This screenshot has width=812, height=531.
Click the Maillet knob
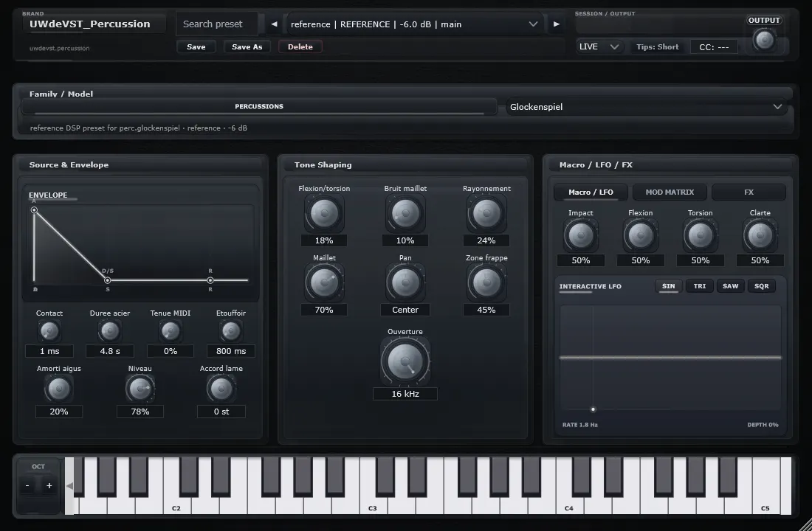pyautogui.click(x=324, y=282)
